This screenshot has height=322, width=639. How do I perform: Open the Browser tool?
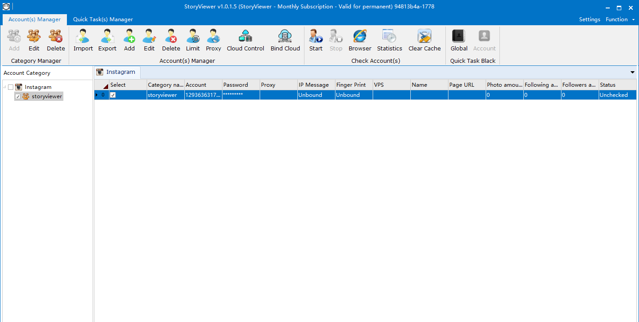[x=360, y=40]
